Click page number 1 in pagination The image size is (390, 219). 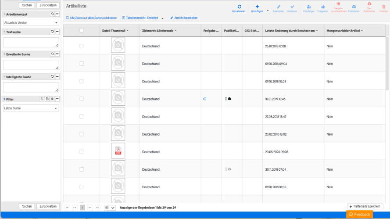(82, 208)
